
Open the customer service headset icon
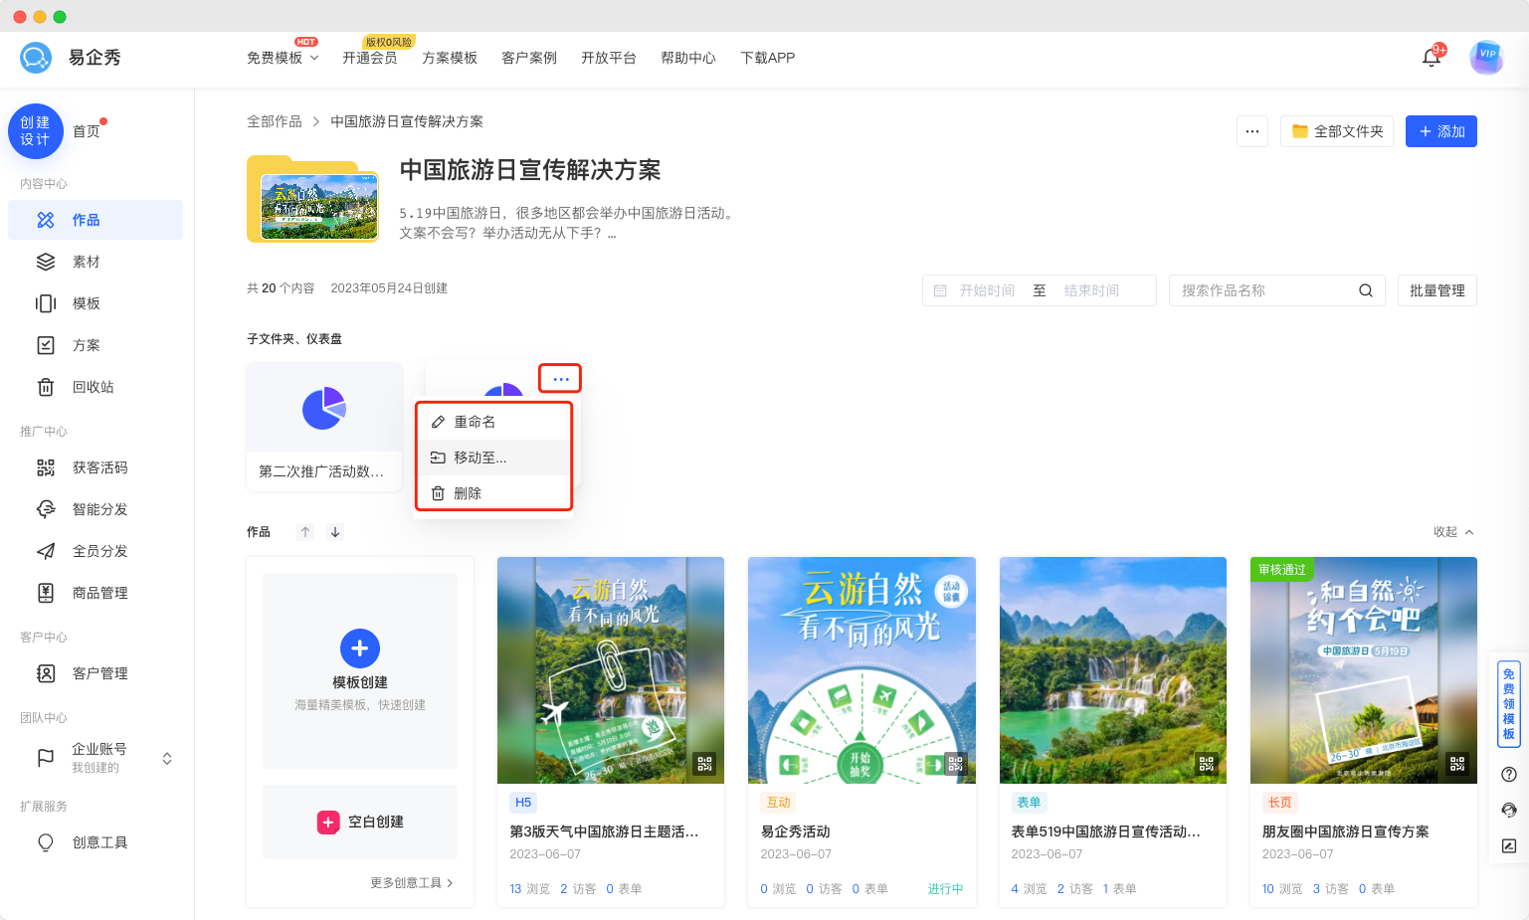[1508, 811]
